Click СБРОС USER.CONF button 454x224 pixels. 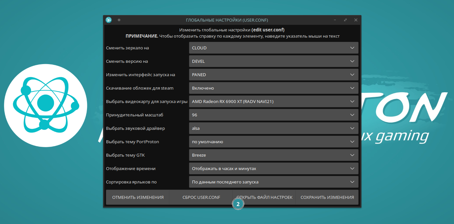click(x=201, y=197)
